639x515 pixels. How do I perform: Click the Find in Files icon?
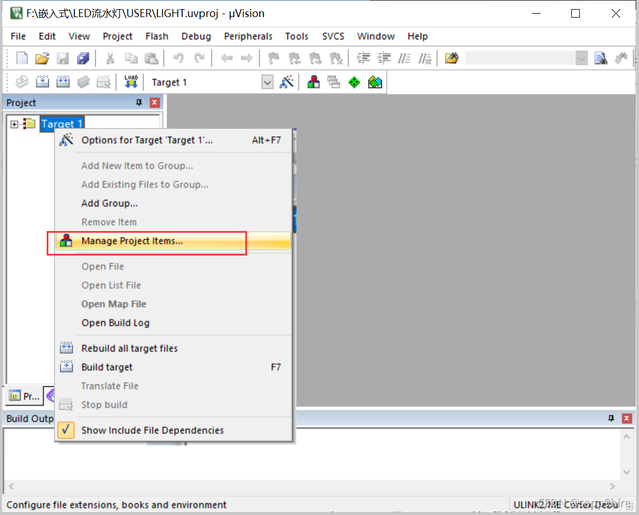[451, 58]
